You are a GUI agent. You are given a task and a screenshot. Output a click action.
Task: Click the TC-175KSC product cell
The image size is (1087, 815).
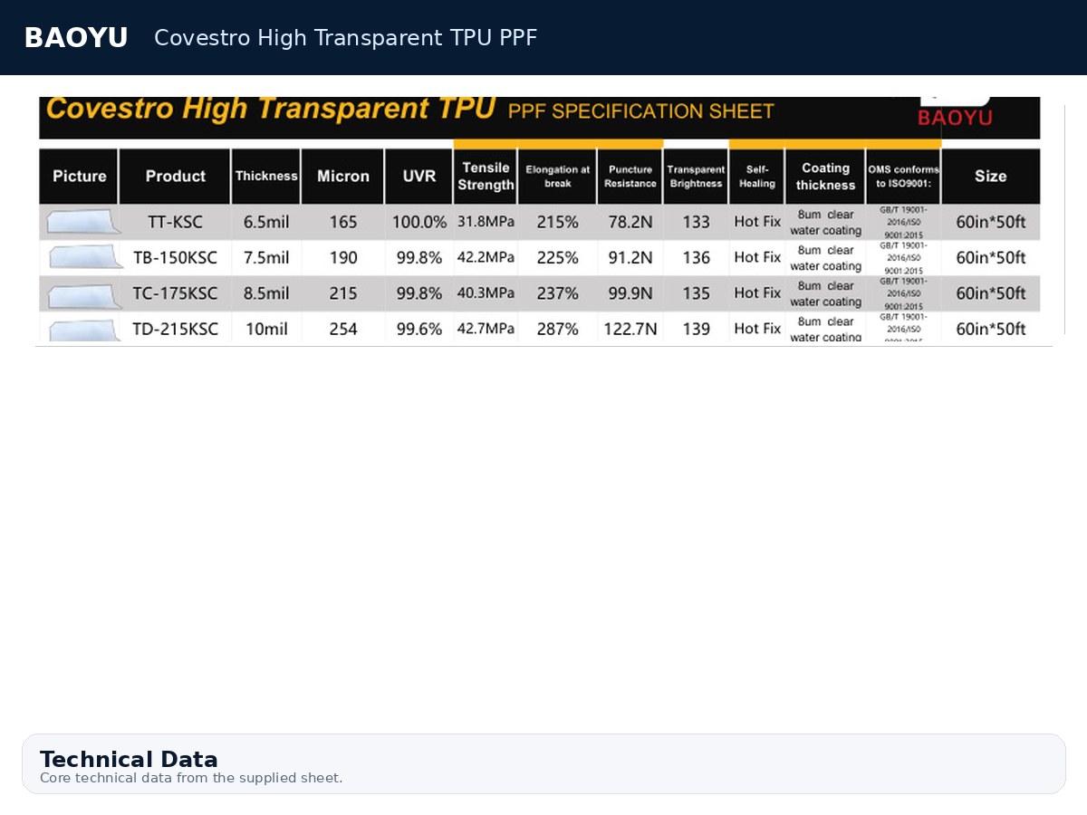tap(175, 293)
